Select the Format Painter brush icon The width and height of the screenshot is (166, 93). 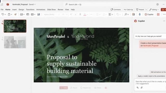(x=16, y=14)
